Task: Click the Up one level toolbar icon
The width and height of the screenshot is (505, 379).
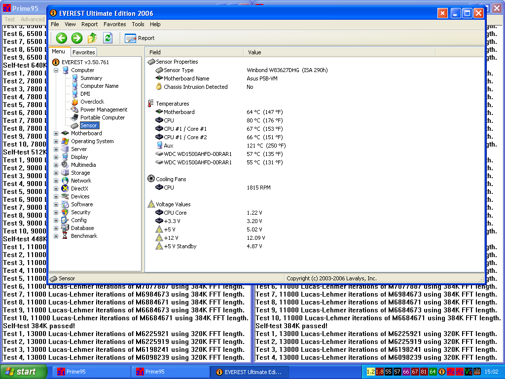Action: coord(92,38)
